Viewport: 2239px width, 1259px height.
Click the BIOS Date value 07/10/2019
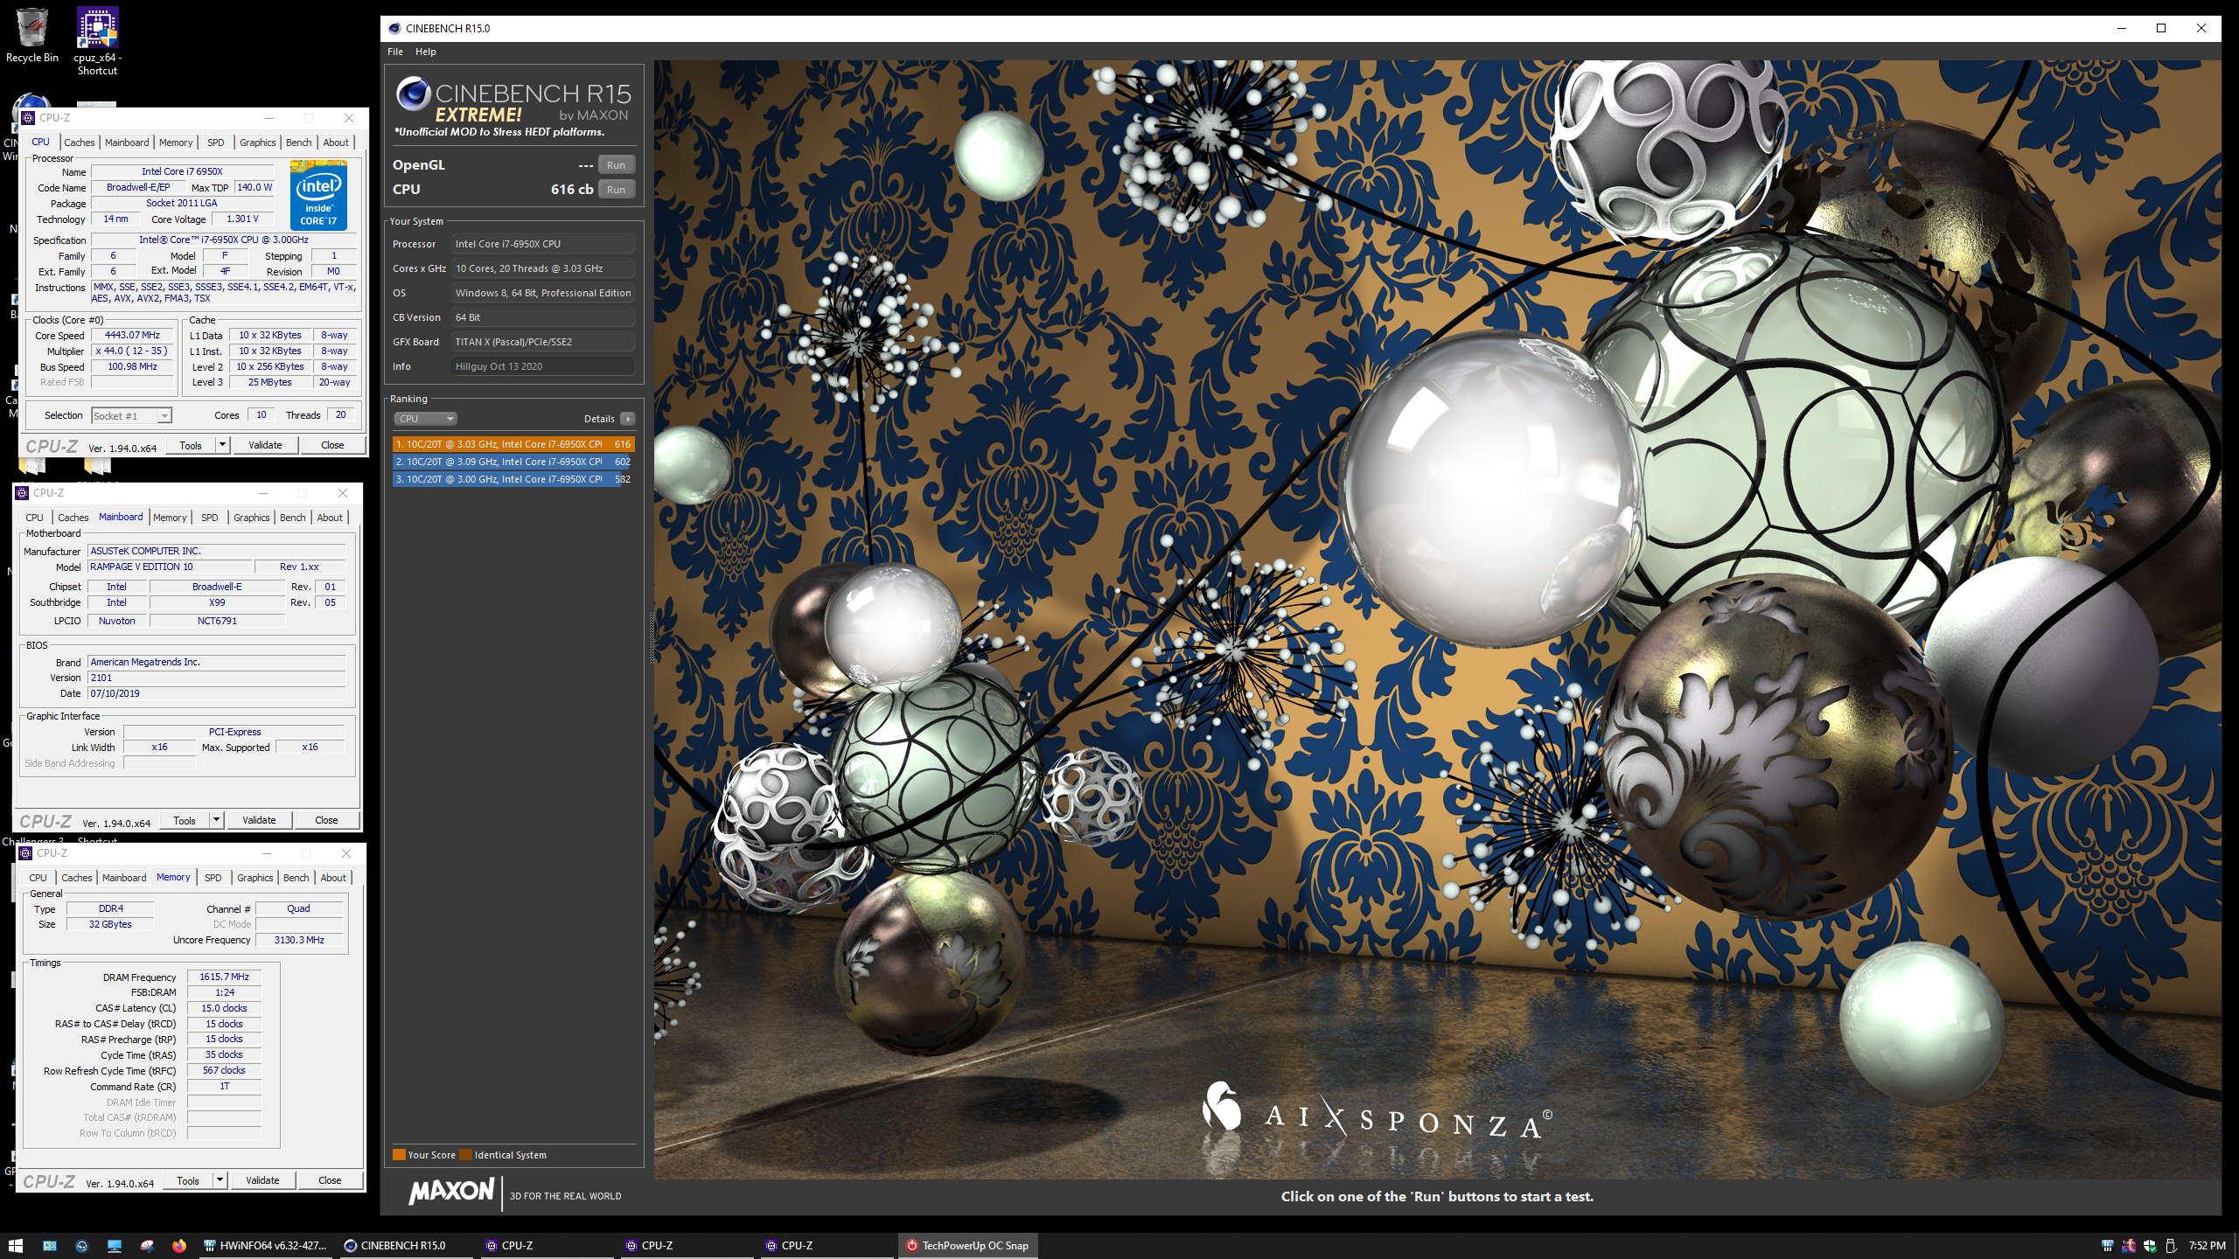point(217,693)
